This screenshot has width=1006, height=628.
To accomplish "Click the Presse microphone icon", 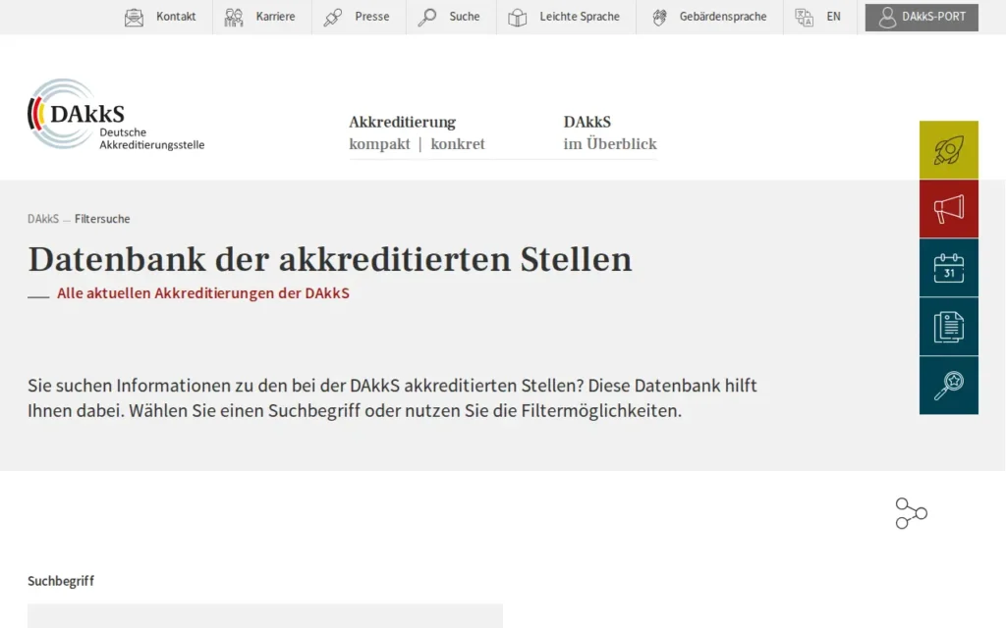I will click(333, 18).
